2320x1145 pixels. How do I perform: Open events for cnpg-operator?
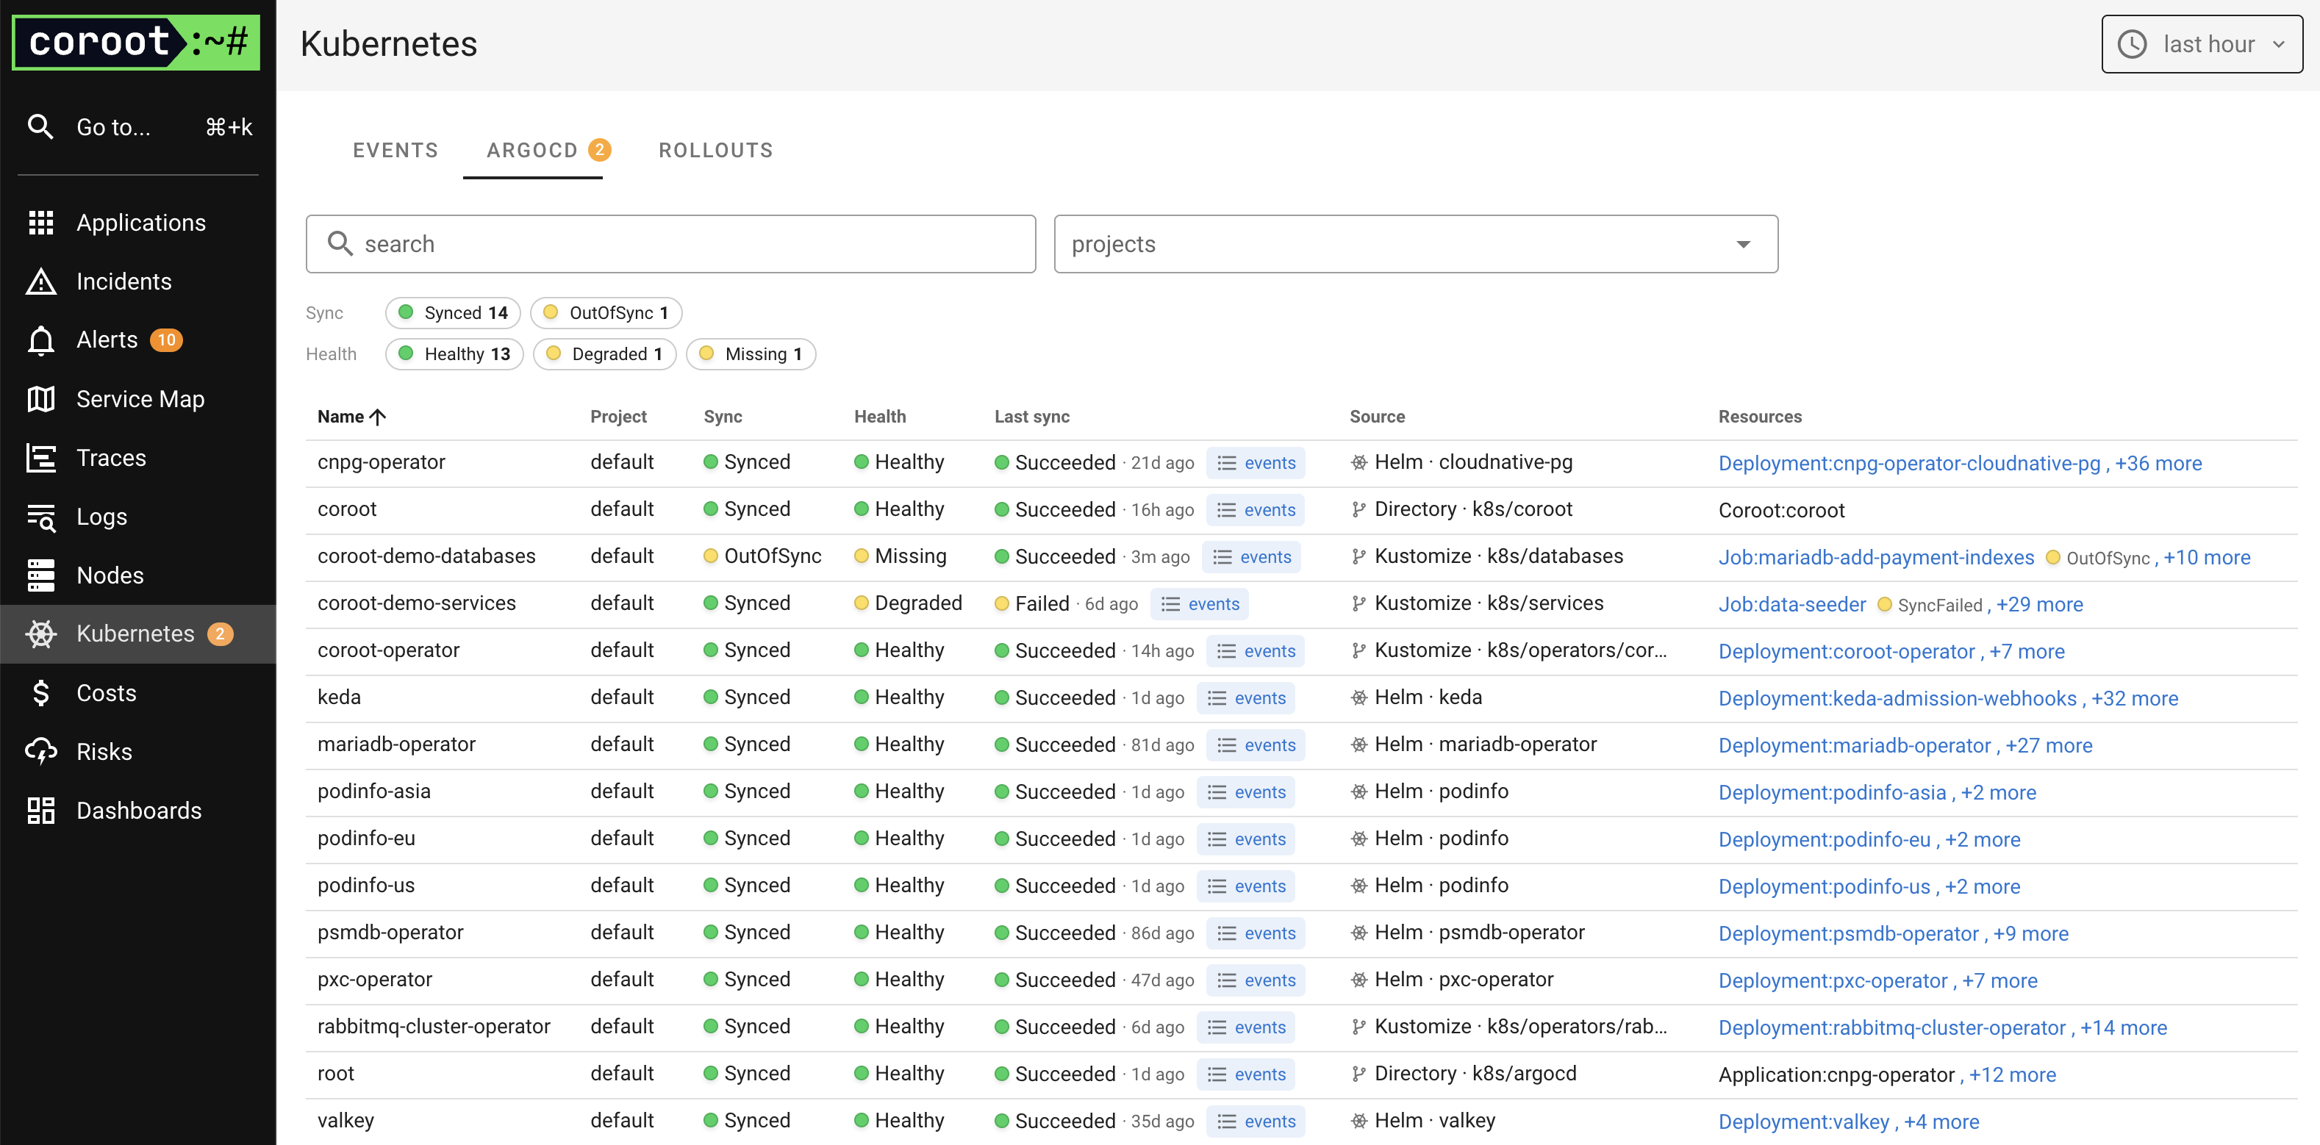[1256, 463]
